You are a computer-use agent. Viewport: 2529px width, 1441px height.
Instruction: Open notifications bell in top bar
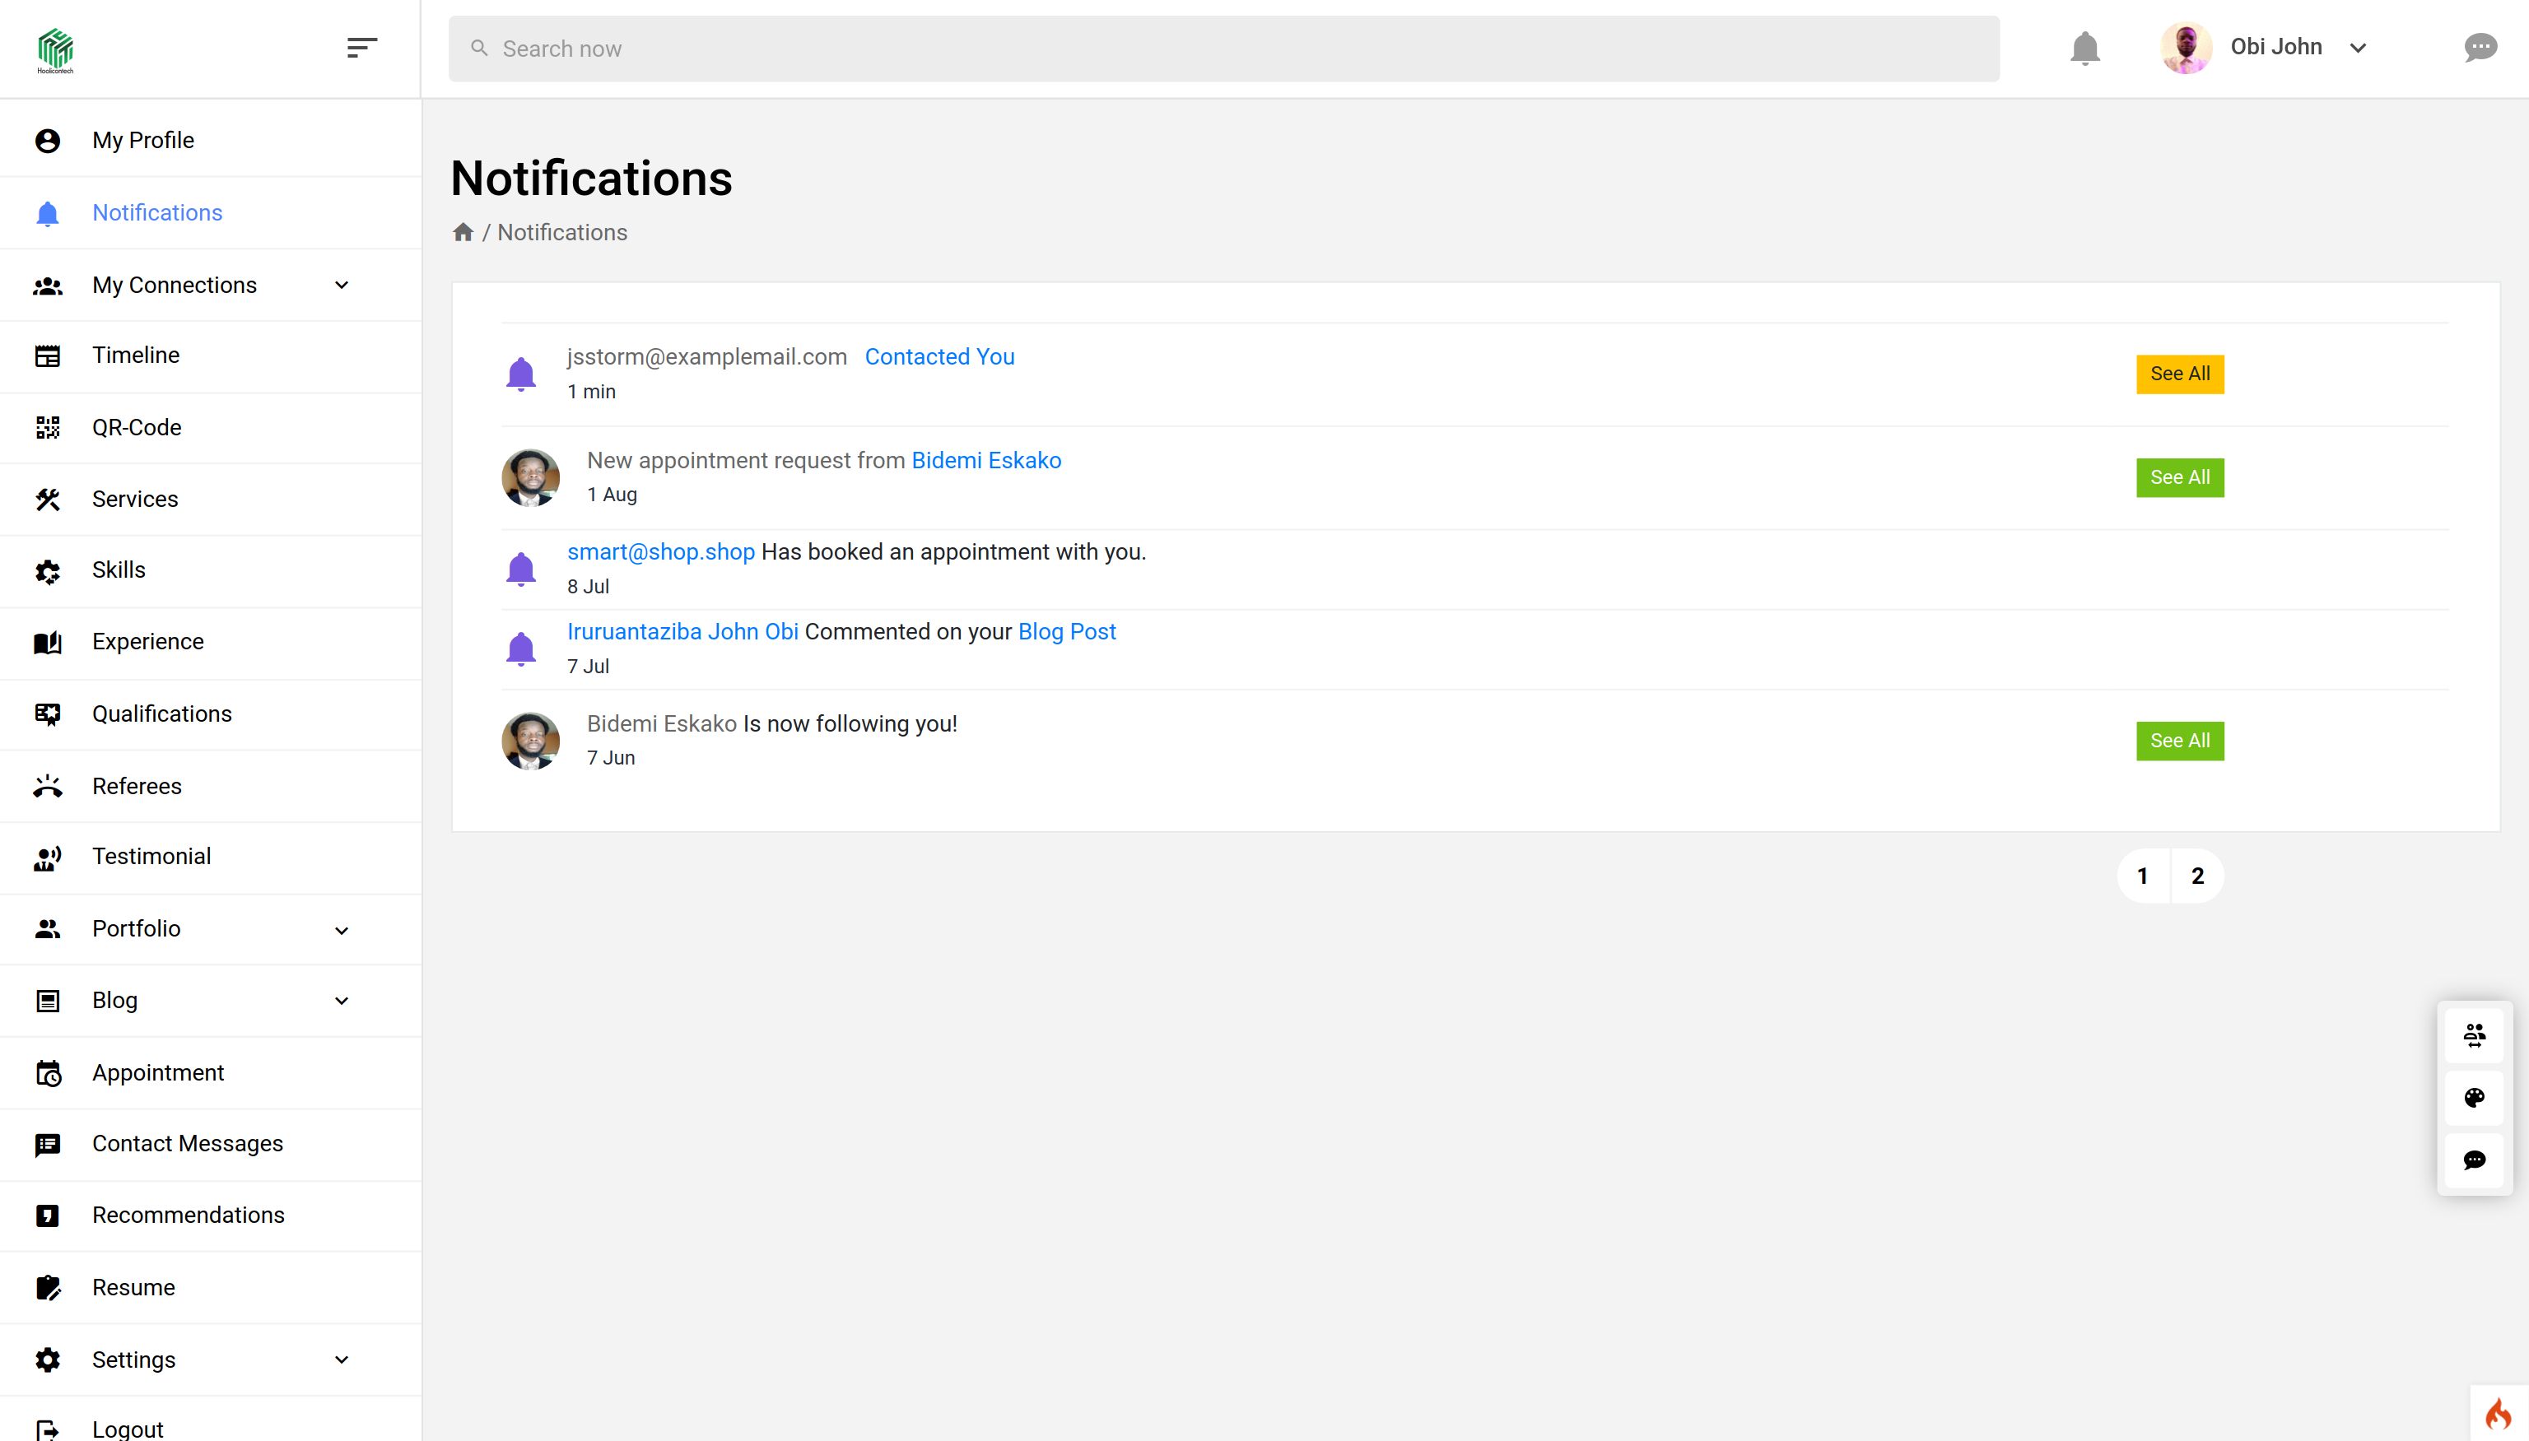coord(2084,48)
